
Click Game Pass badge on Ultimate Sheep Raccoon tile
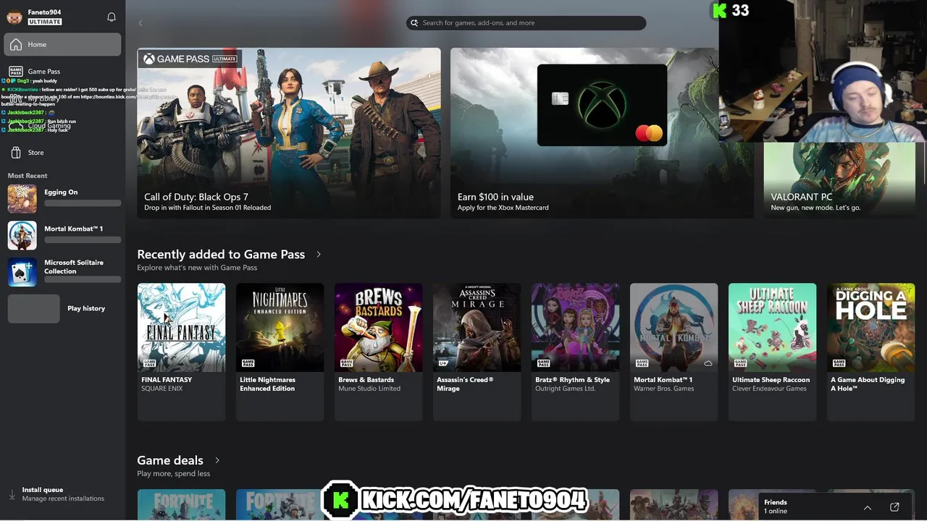pyautogui.click(x=740, y=363)
